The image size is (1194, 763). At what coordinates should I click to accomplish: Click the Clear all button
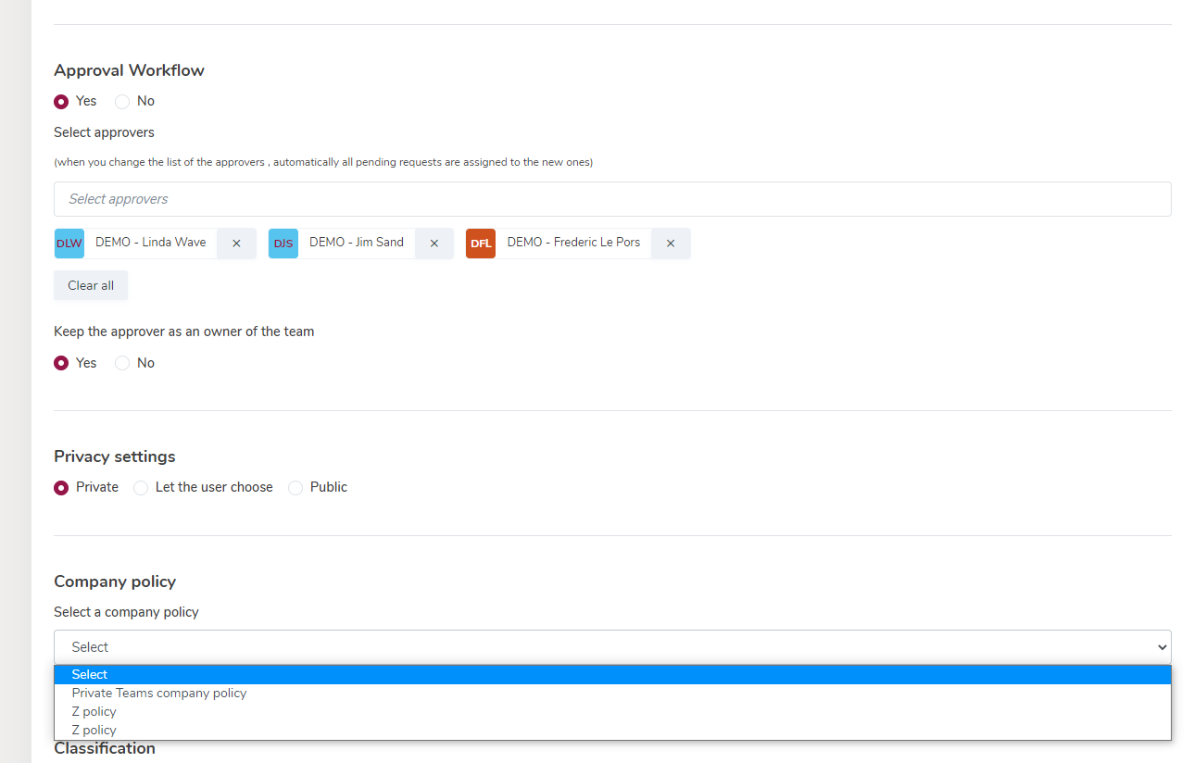[x=91, y=285]
